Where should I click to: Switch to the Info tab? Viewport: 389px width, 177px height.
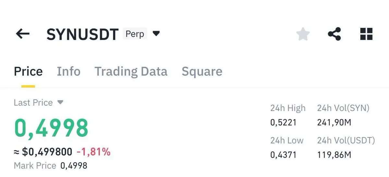pyautogui.click(x=68, y=71)
